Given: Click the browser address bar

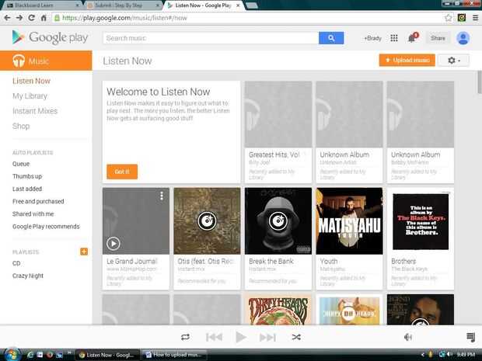Looking at the screenshot, I should (247, 18).
